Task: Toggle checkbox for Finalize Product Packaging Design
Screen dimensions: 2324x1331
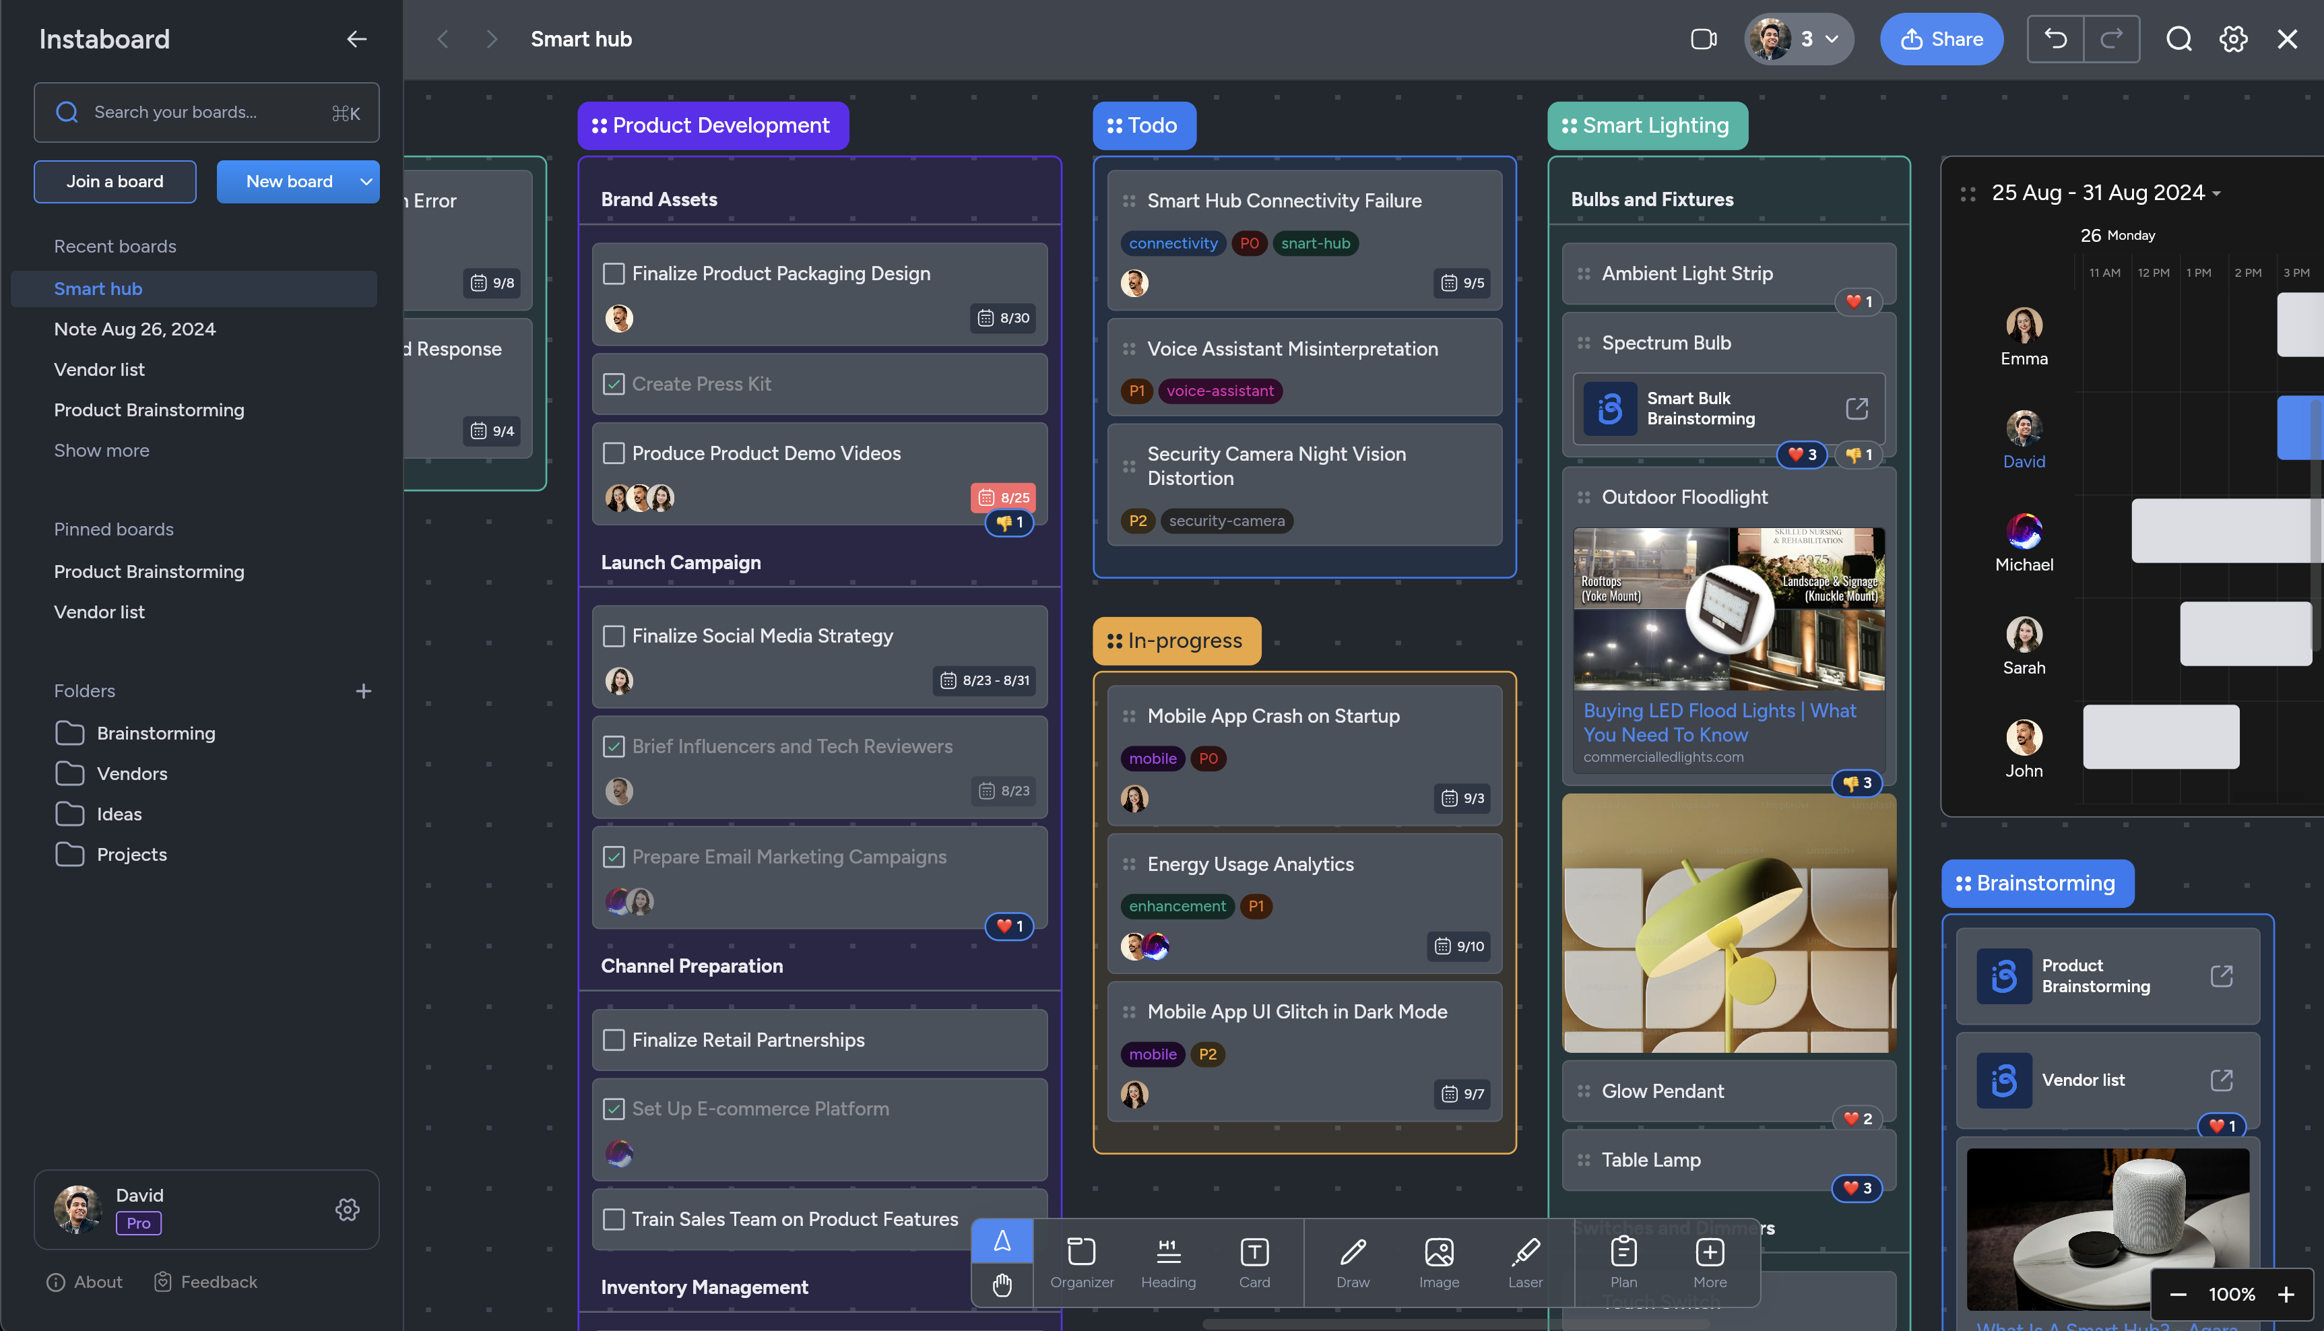Action: tap(613, 273)
